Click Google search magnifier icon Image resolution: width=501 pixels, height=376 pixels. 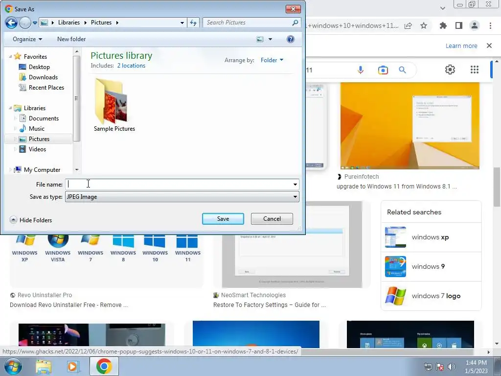coord(402,70)
